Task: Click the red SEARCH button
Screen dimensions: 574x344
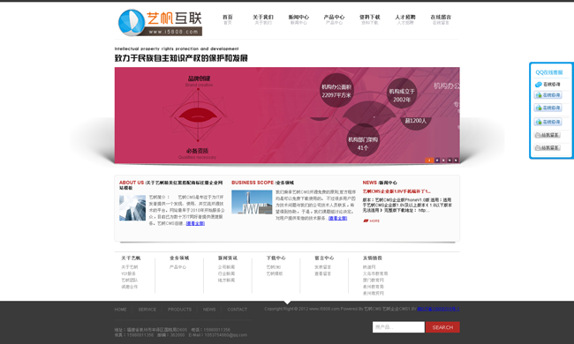Action: 442,327
